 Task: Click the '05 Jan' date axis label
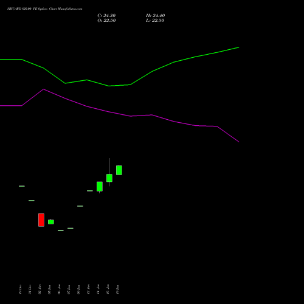click(49, 289)
